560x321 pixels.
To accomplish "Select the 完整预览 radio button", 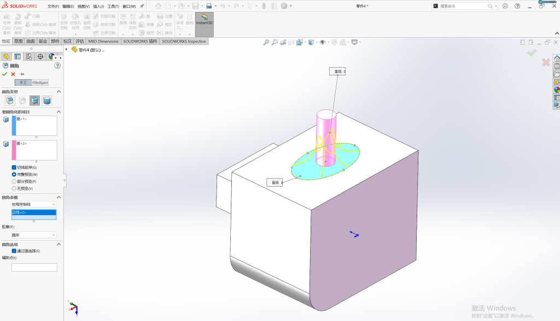I will click(x=14, y=174).
